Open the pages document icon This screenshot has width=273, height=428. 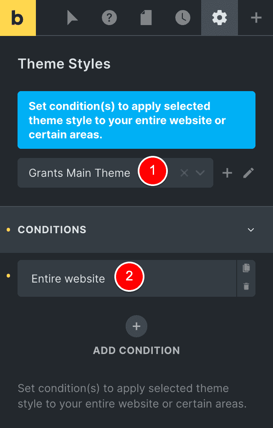[146, 18]
